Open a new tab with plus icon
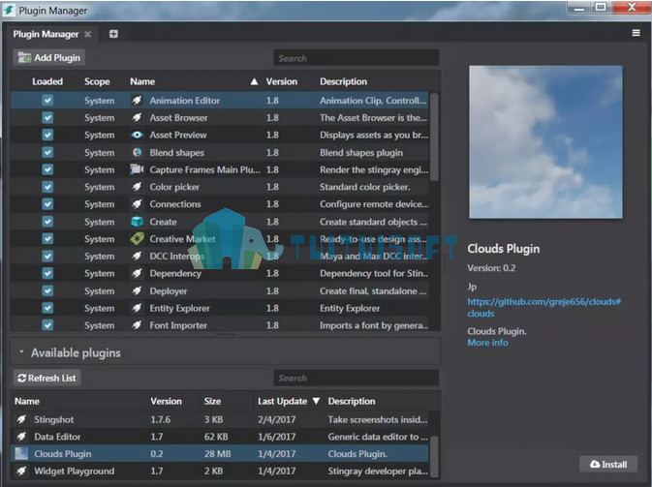Screen dimensions: 652x487 coord(113,34)
